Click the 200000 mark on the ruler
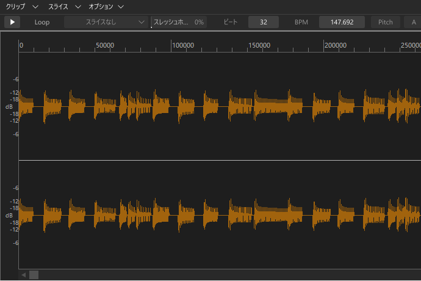 (336, 45)
